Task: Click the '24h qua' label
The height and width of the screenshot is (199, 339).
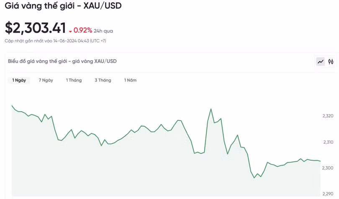Action: 103,31
